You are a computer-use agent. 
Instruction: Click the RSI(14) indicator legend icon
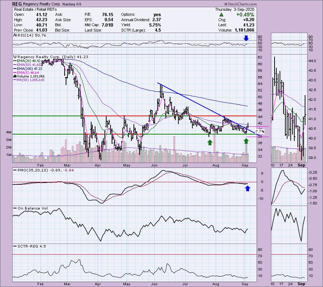[x=15, y=36]
